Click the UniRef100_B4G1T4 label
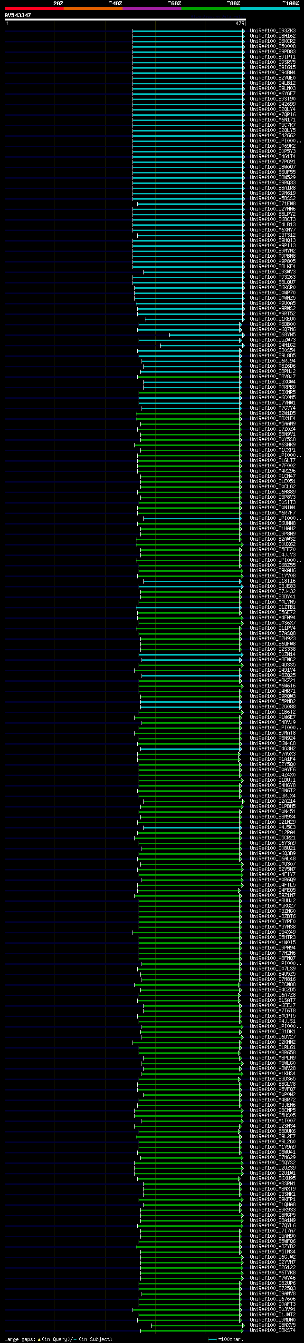Image resolution: width=304 pixels, height=1343 pixels. (x=273, y=156)
